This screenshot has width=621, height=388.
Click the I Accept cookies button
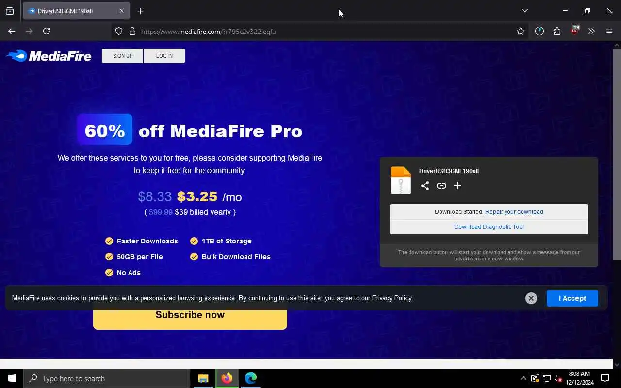[x=572, y=298]
